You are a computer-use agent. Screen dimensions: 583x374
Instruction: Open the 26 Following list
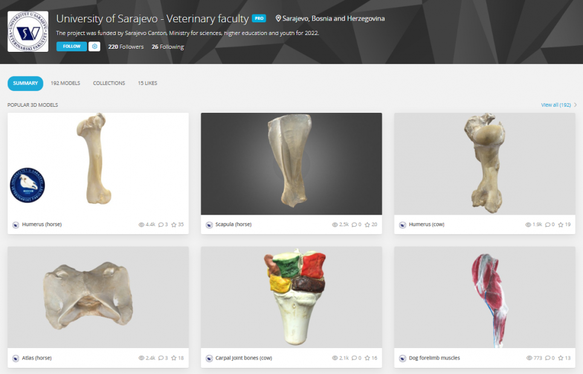point(168,47)
